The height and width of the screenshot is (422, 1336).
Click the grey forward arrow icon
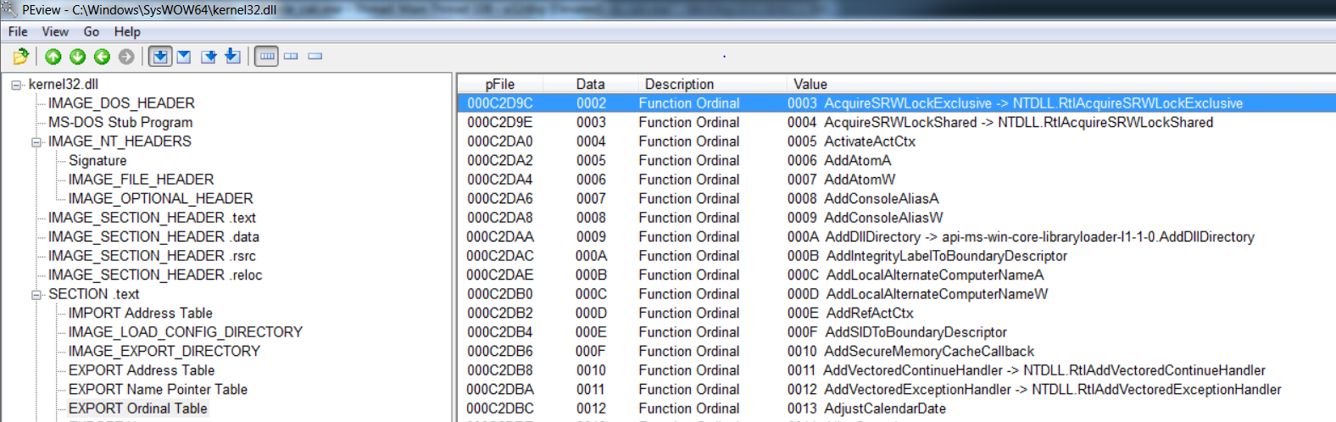point(126,57)
